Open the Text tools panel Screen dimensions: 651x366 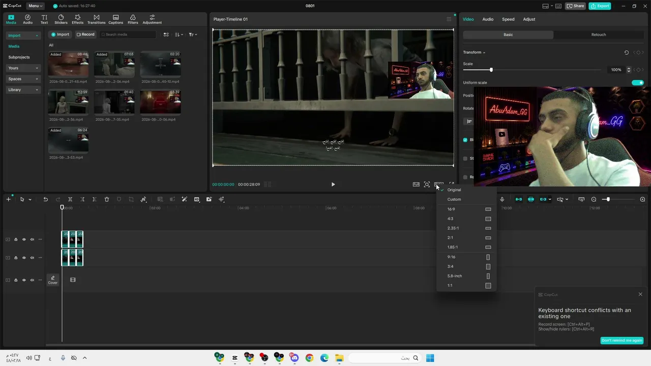tap(44, 19)
